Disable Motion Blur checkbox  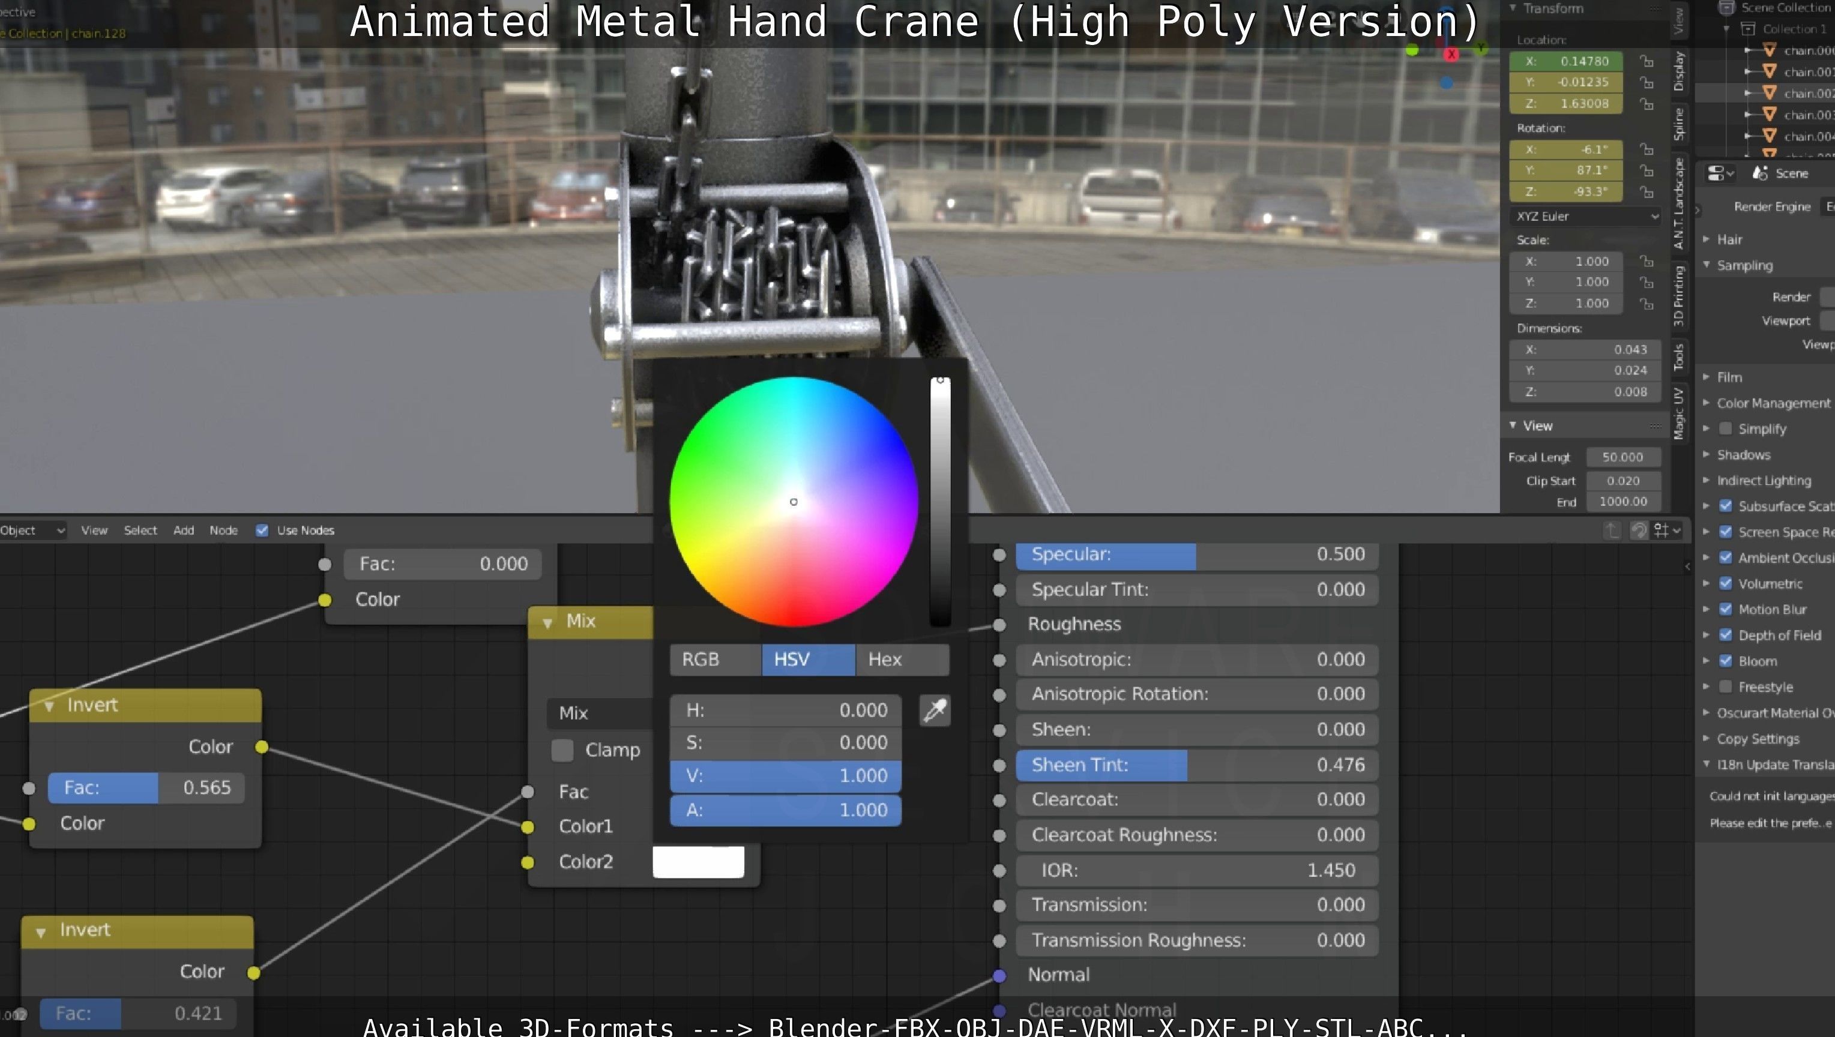pos(1725,610)
